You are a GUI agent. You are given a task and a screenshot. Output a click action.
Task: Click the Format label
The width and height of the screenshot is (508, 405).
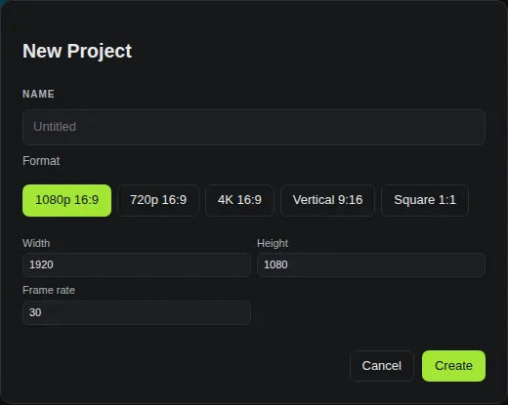click(41, 161)
